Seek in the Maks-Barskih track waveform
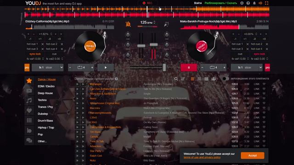294x165 pixels. pyautogui.click(x=224, y=27)
